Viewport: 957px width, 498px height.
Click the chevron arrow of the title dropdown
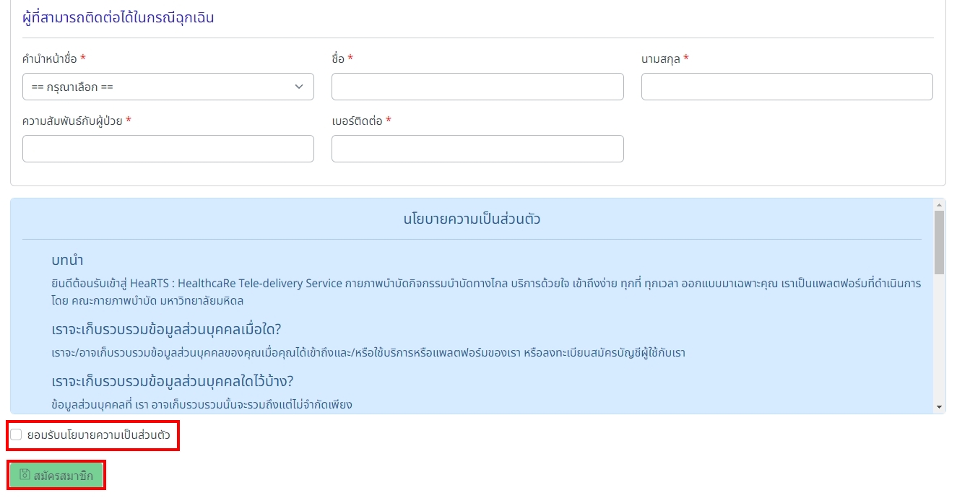tap(299, 87)
